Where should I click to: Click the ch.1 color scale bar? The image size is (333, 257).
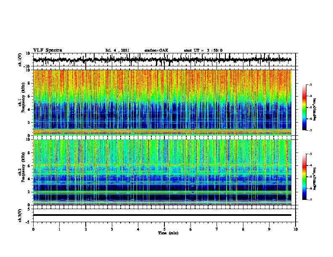coord(304,108)
